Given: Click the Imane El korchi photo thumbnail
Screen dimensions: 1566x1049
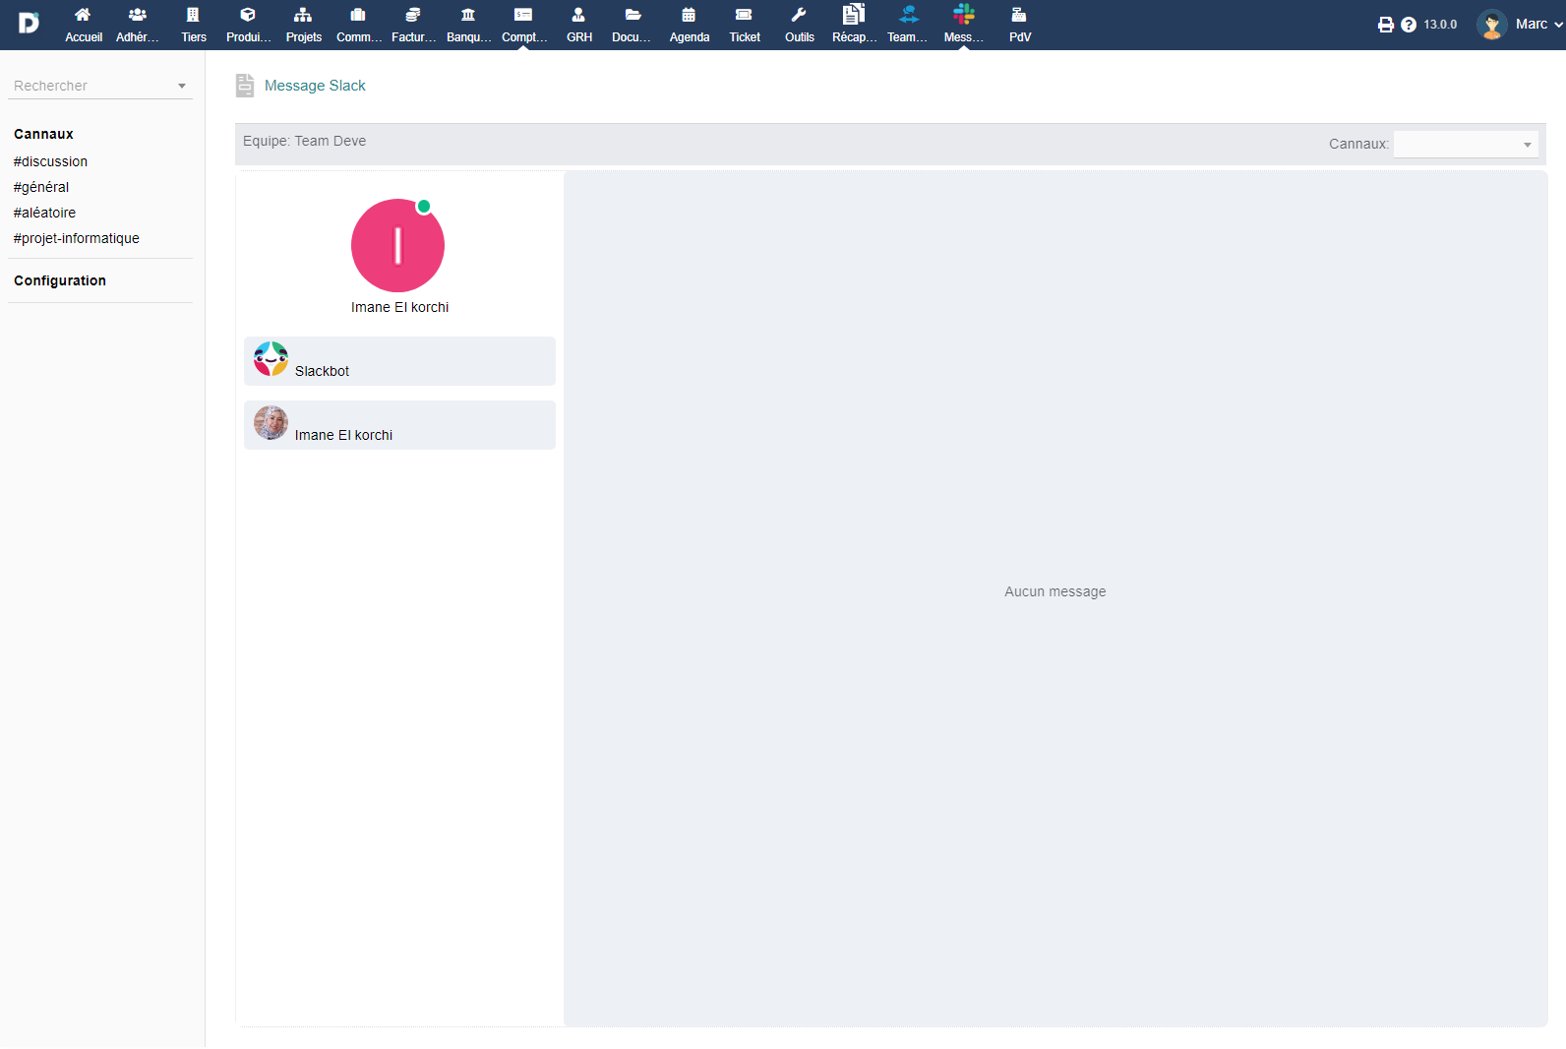Looking at the screenshot, I should (x=271, y=423).
